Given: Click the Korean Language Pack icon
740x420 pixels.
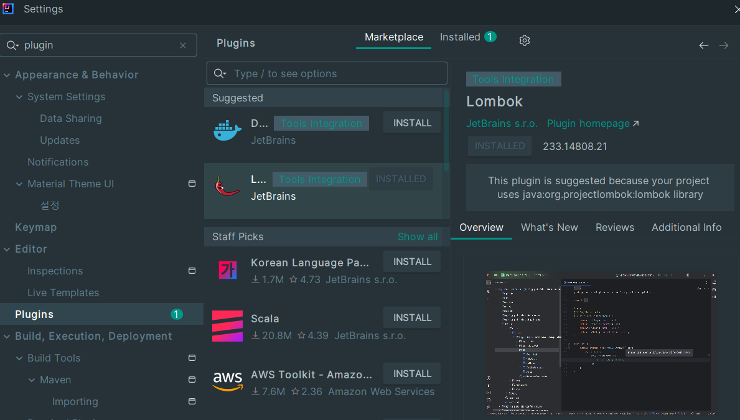Looking at the screenshot, I should click(x=227, y=270).
